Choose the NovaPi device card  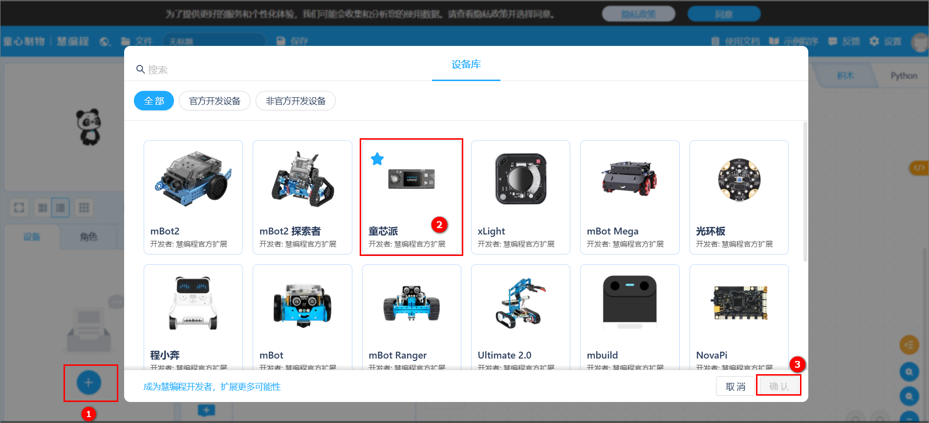click(x=739, y=317)
